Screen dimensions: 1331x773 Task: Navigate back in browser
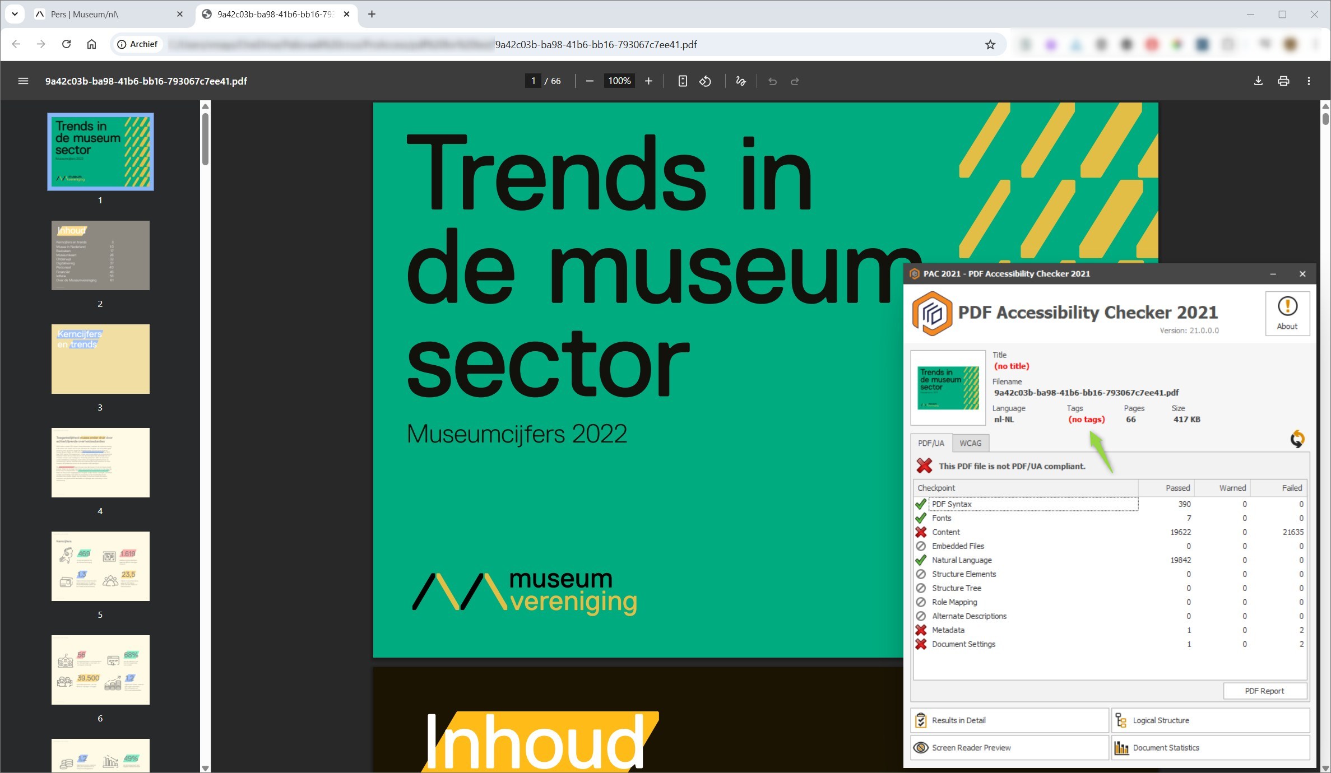(16, 44)
